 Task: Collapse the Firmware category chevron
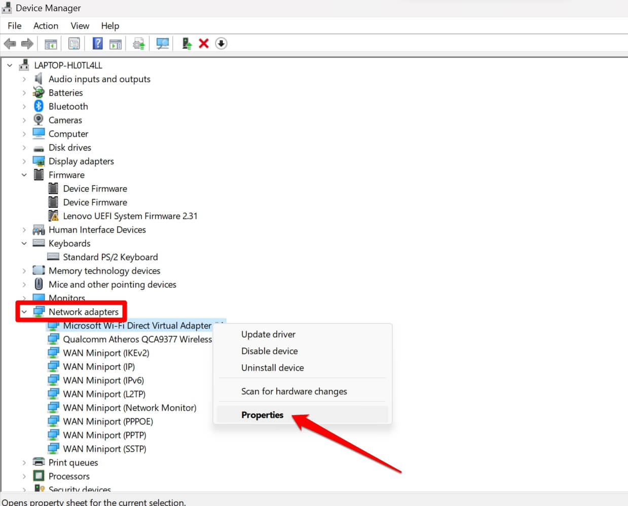pyautogui.click(x=24, y=175)
